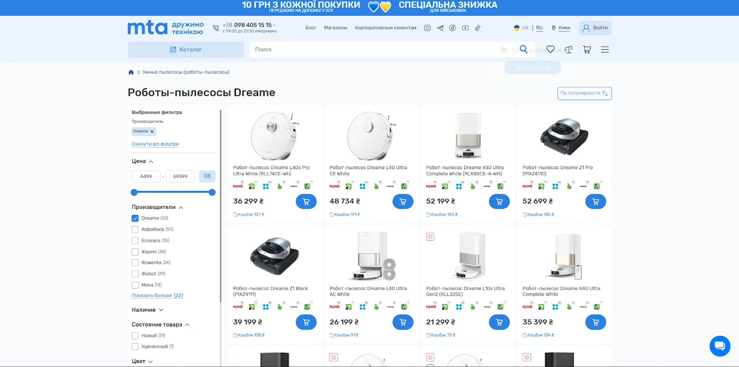
Task: Check the Уцененный condition checkbox
Action: click(135, 346)
